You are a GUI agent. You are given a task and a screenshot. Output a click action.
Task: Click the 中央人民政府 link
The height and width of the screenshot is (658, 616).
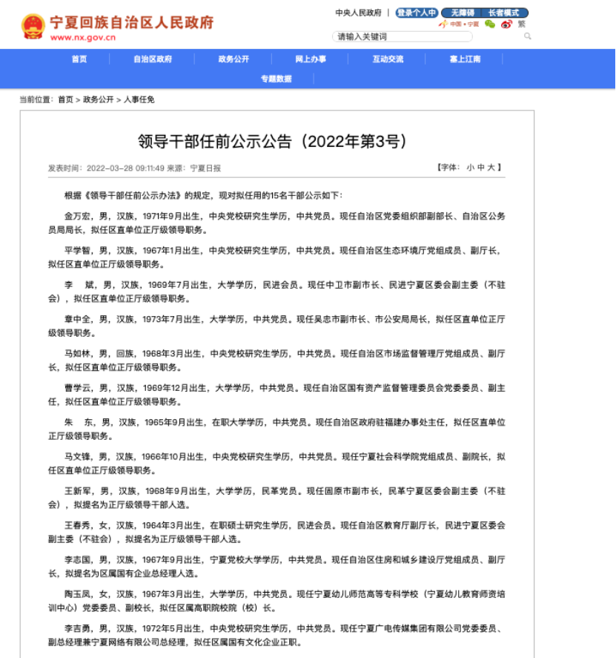pos(357,13)
